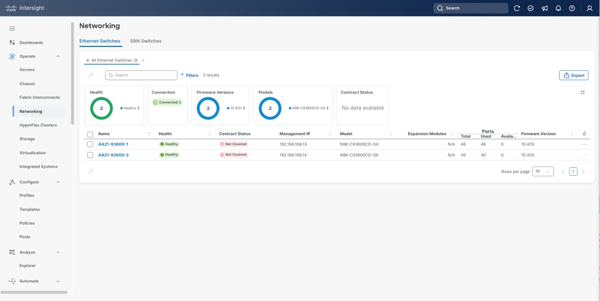Click the refresh icon in top bar
This screenshot has height=301, width=600.
tap(517, 9)
